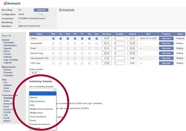This screenshot has height=131, width=186.
Task: Open the Device settings page
Action: (7, 51)
